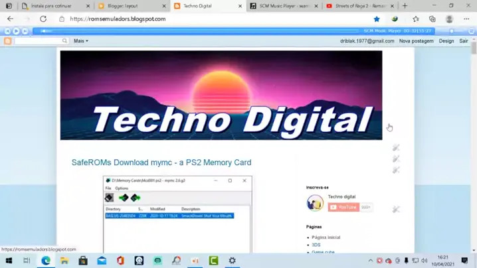Play the SCM Music Player track
Screen dimensions: 477x268
[16, 31]
